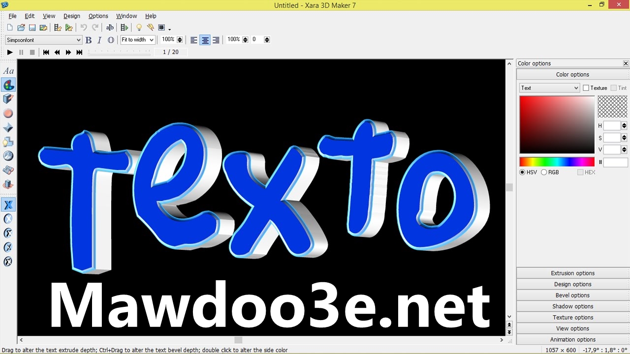
Task: Jump to the first animation frame
Action: coord(46,52)
